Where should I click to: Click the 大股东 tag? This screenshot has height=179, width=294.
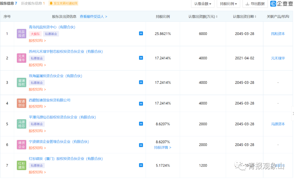tap(35, 34)
